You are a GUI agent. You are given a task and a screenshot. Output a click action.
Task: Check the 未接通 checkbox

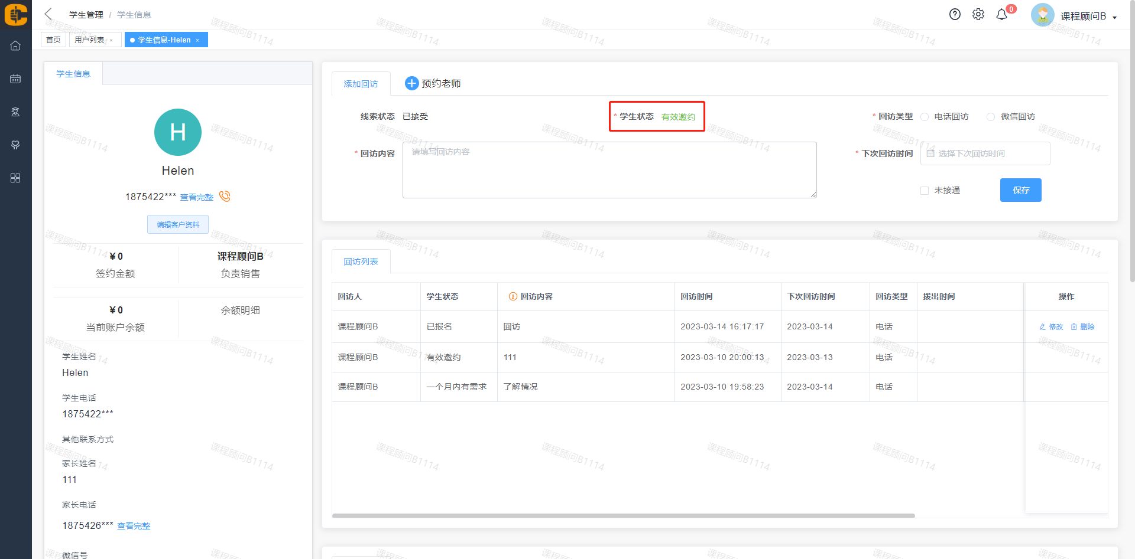(925, 191)
